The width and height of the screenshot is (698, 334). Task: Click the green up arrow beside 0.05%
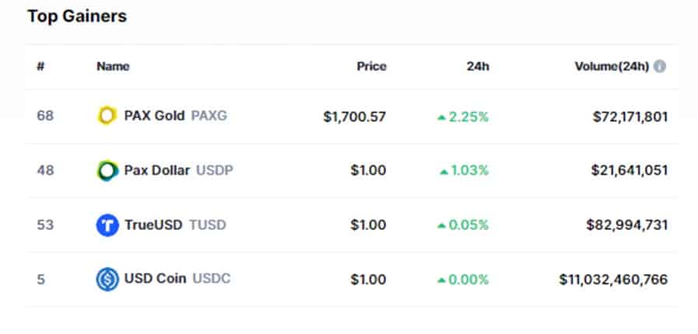(x=441, y=225)
